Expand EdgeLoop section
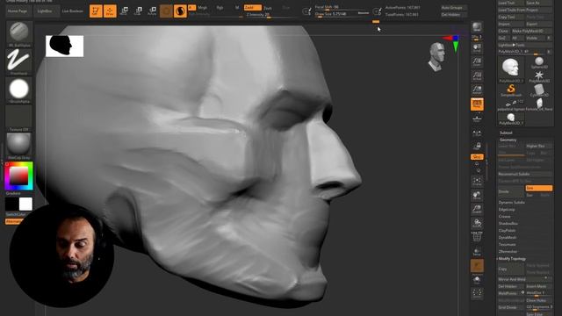The width and height of the screenshot is (562, 316). pos(507,209)
